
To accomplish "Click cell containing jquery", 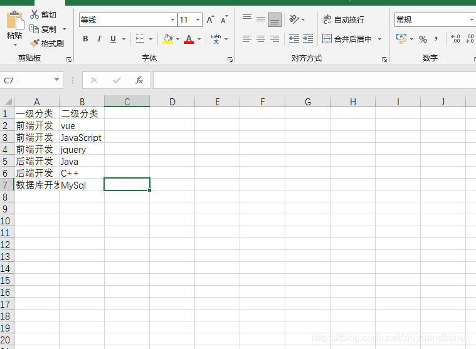I will coord(82,149).
